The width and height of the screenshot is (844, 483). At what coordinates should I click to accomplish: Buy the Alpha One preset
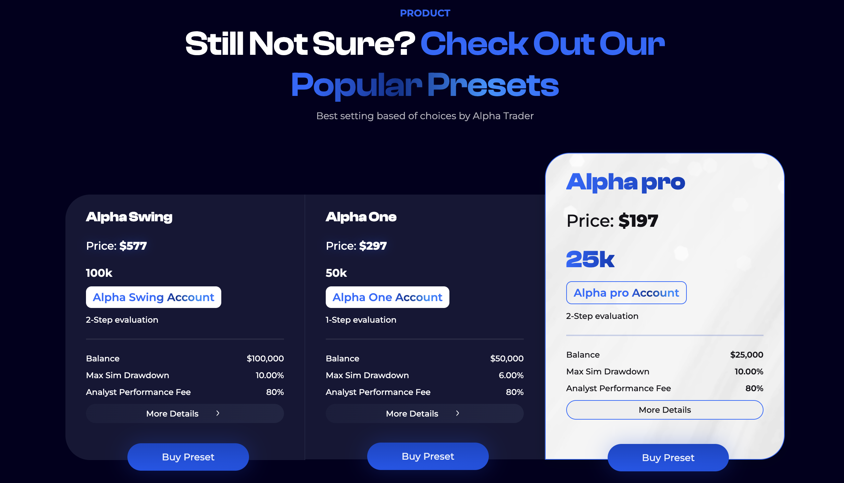428,456
